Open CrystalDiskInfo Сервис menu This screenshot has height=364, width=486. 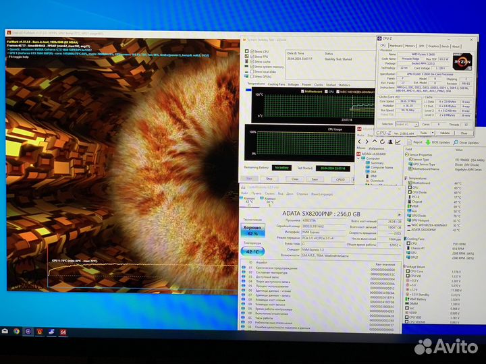(269, 193)
